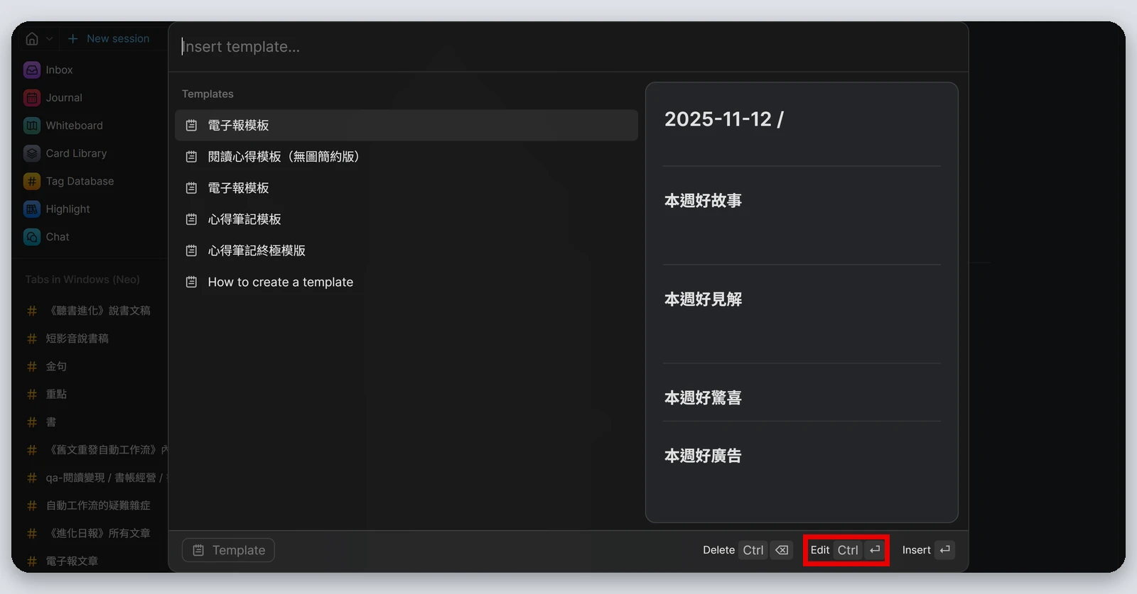
Task: Click Edit in the dialog footer
Action: pyautogui.click(x=846, y=550)
